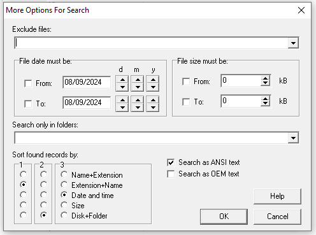Click the file date To date field
Screen dimensions: 316x235
coord(87,103)
